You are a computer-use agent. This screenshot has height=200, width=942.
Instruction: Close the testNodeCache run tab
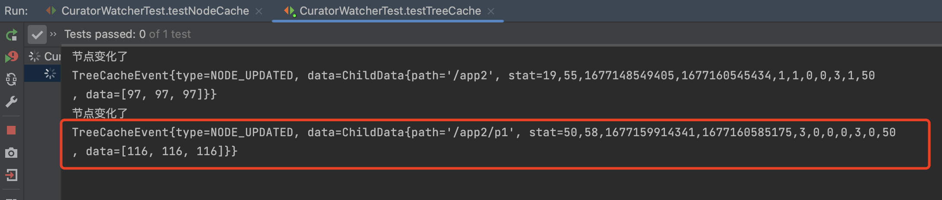259,11
